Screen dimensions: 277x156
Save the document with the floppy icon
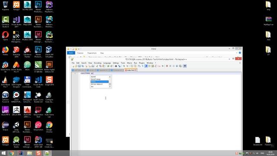coord(79,66)
